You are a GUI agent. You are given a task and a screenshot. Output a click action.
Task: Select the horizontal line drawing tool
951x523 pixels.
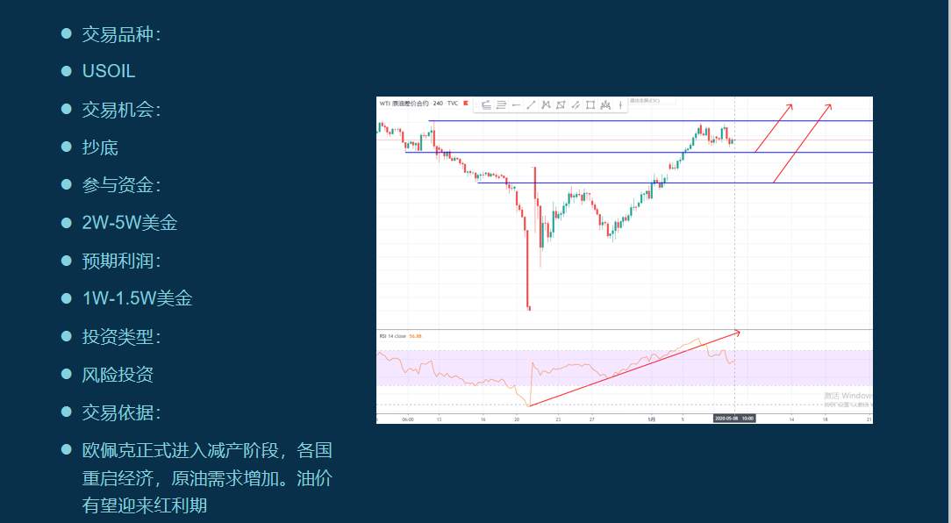point(516,105)
